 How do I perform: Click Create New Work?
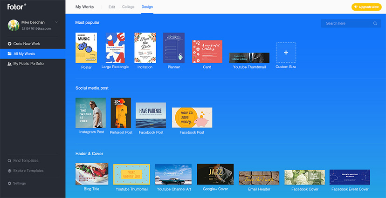click(x=26, y=44)
